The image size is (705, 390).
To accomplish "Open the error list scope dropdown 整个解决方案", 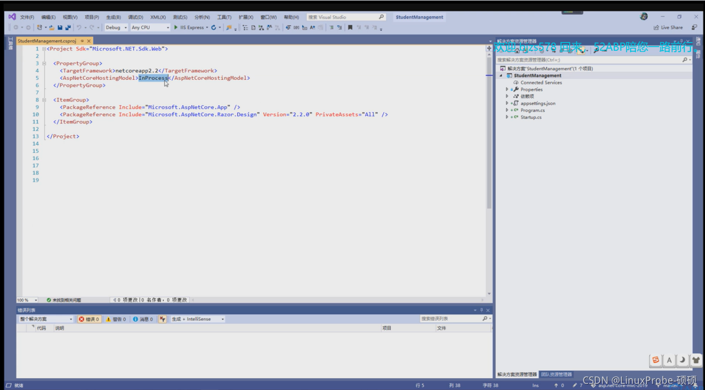I will [x=46, y=319].
